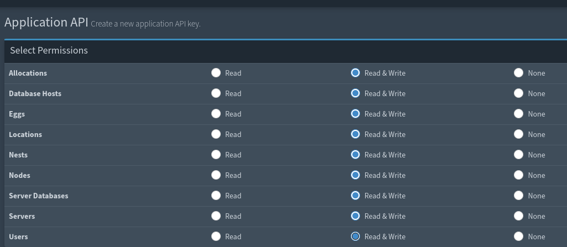Select Read for Server Databases
The height and width of the screenshot is (247, 567).
tap(216, 196)
